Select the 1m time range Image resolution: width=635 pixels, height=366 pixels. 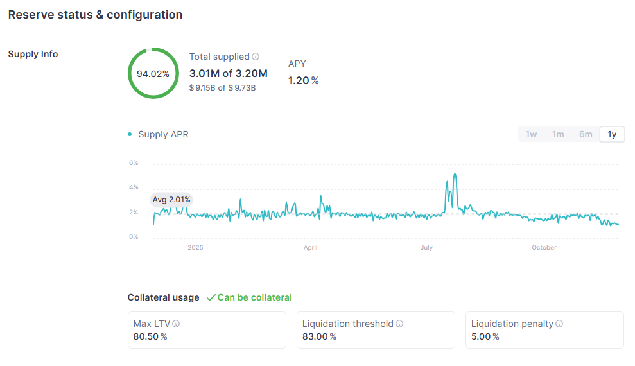click(x=558, y=134)
